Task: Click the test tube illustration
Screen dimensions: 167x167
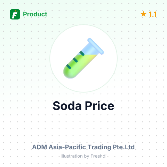Action: (x=83, y=58)
